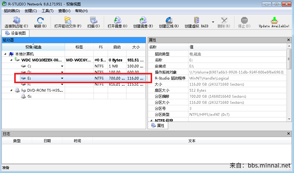Image resolution: width=294 pixels, height=173 pixels.
Task: Collapse the WDC WD10EZEX drive node
Action: click(x=11, y=60)
